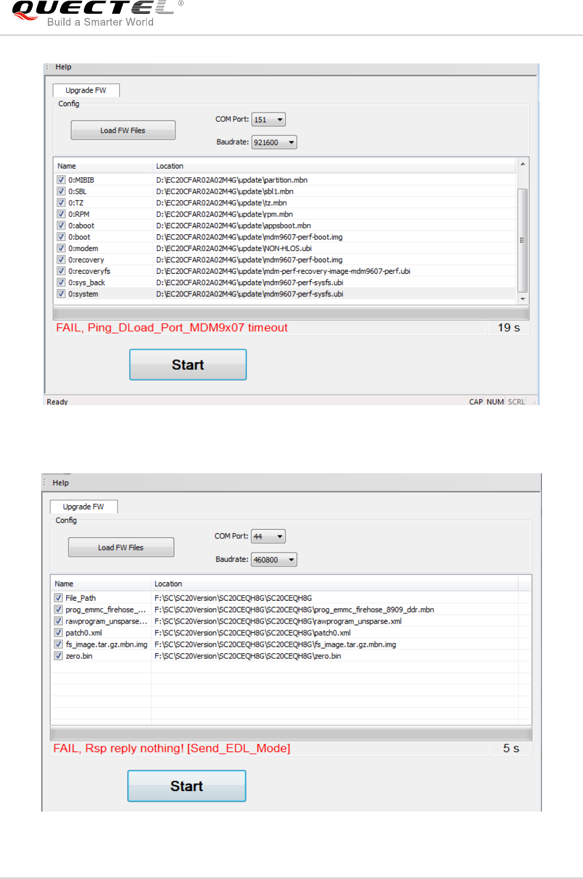The height and width of the screenshot is (879, 583).
Task: Click scroll-up arrow of upper file list
Action: tap(522, 164)
